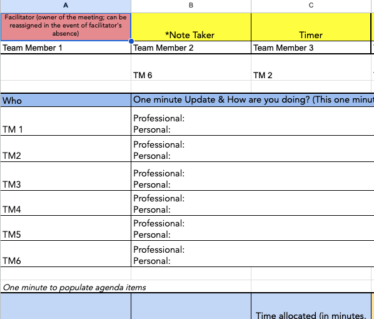Viewport: 374px width, 319px height.
Task: Click the Professional/Personal cell for TM4
Action: pyautogui.click(x=253, y=203)
